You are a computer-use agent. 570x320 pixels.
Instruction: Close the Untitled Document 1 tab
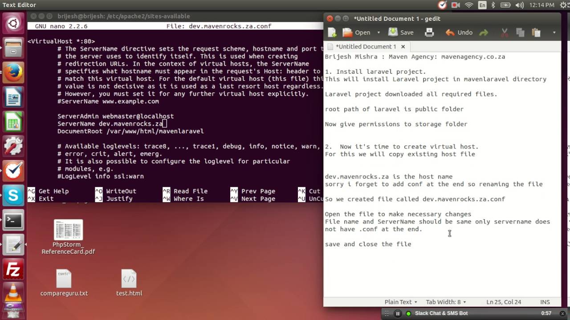click(x=403, y=46)
